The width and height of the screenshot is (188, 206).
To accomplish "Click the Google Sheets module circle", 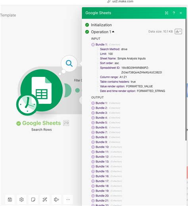I will point(42,90).
